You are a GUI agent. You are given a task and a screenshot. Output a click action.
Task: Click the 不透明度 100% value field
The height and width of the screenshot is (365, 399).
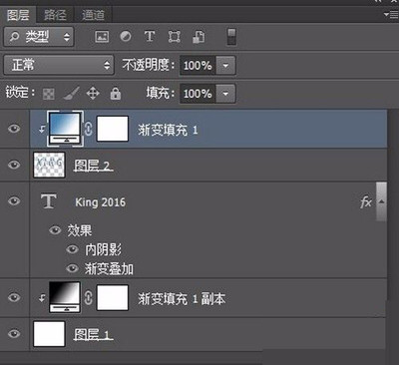[198, 65]
